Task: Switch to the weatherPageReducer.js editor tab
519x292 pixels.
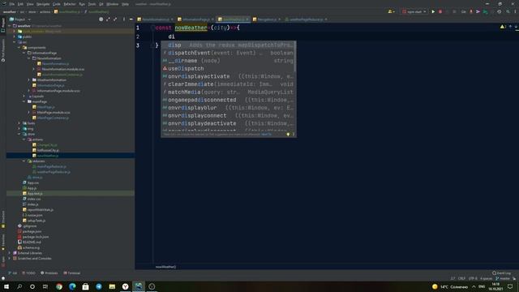Action: coord(306,19)
